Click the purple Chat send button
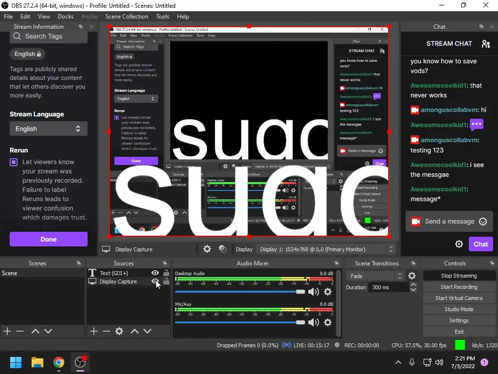The height and width of the screenshot is (374, 498). pos(481,244)
